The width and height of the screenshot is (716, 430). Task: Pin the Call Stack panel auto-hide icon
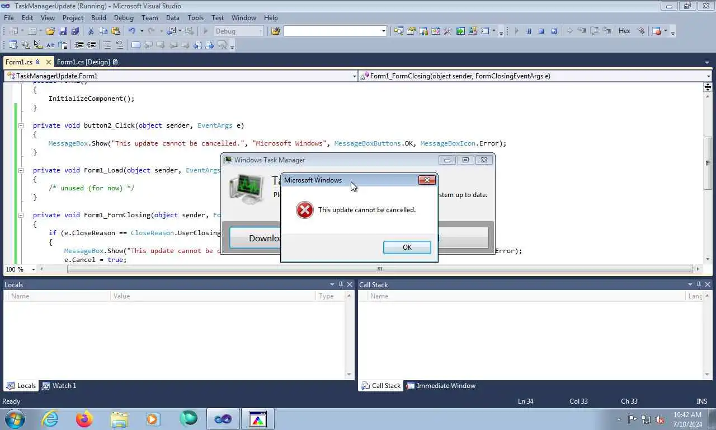(x=699, y=284)
